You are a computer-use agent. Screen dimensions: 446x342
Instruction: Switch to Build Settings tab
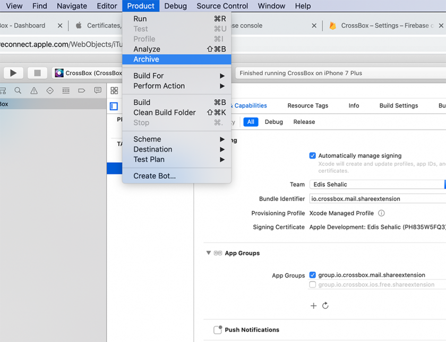(399, 105)
